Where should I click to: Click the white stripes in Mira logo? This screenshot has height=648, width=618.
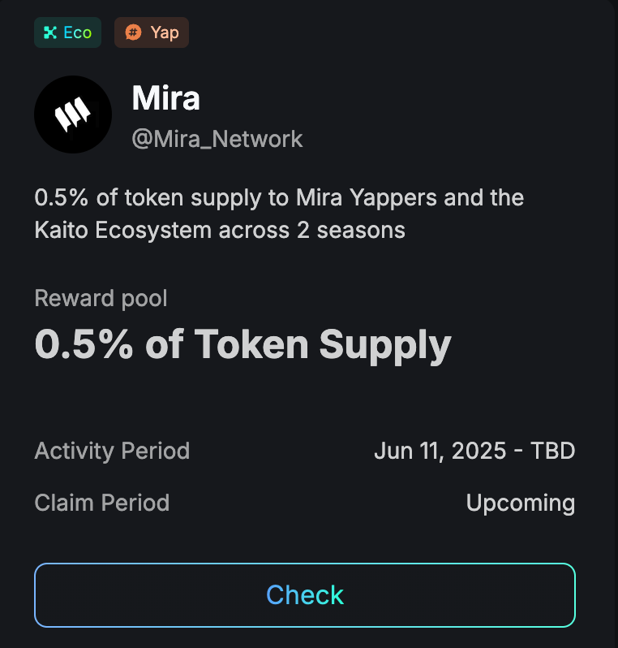click(73, 114)
